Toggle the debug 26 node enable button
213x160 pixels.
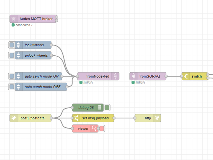pyautogui.click(x=107, y=108)
